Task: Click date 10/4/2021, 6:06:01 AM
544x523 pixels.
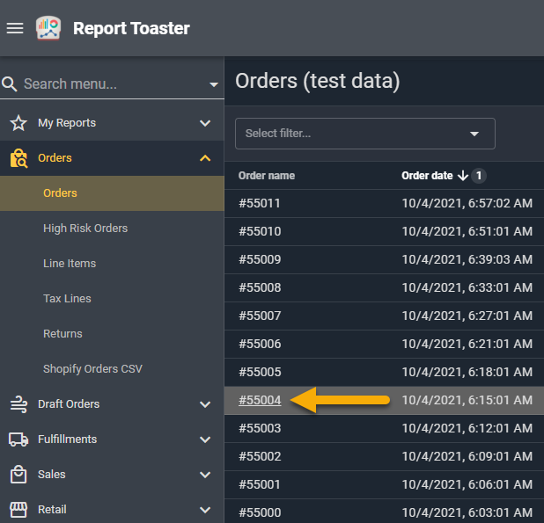Action: tap(467, 484)
